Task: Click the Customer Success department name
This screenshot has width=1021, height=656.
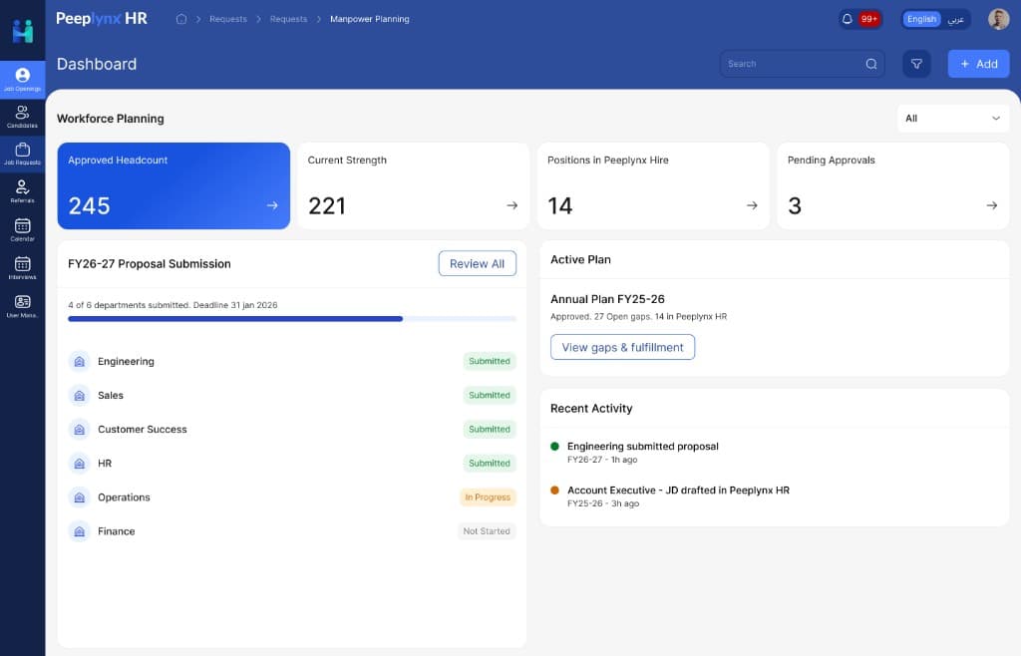Action: (142, 430)
